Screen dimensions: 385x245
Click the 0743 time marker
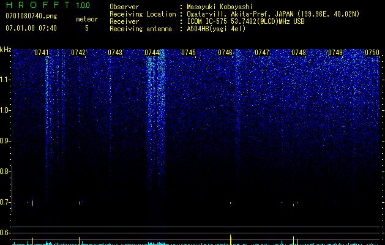(x=115, y=53)
